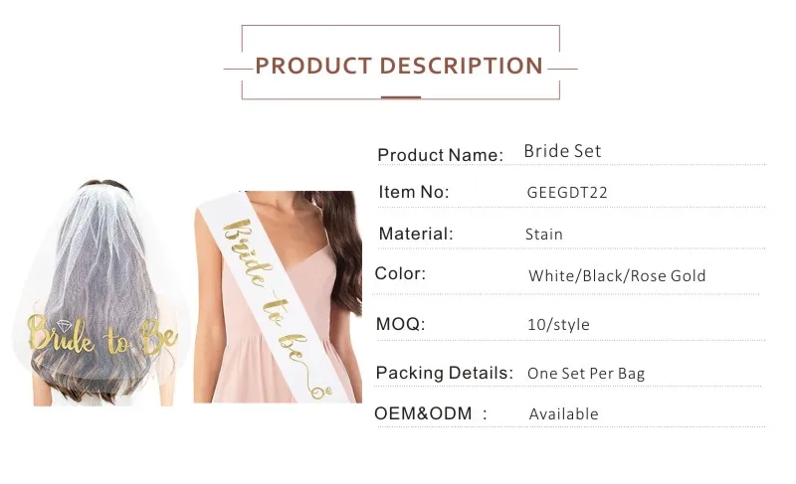The height and width of the screenshot is (484, 796).
Task: Click the '10/style' MOQ value
Action: [558, 325]
